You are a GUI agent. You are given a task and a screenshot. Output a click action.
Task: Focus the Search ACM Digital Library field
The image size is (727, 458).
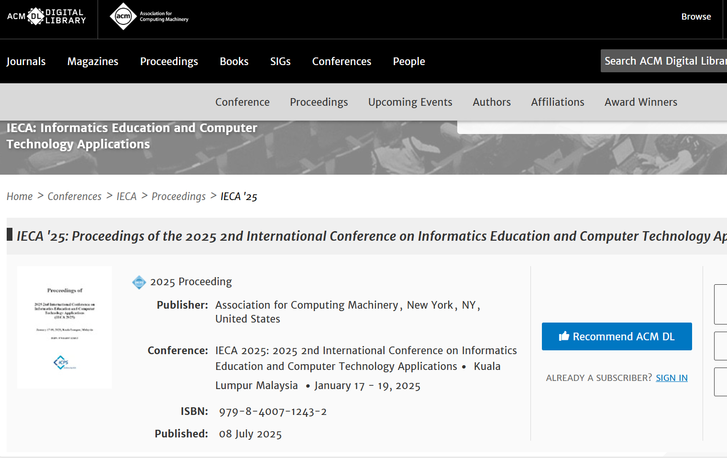[664, 61]
